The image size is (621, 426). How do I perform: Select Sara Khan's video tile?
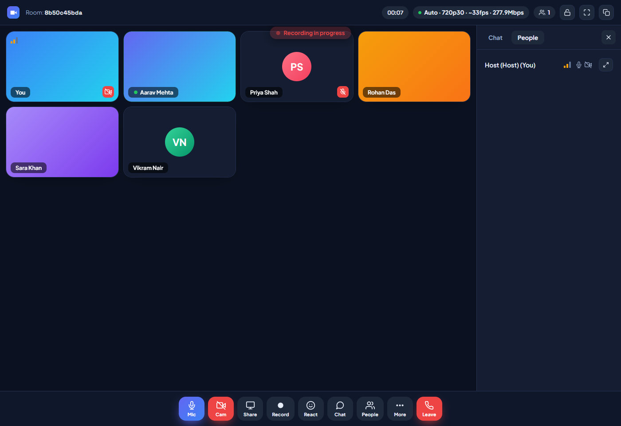click(x=63, y=142)
